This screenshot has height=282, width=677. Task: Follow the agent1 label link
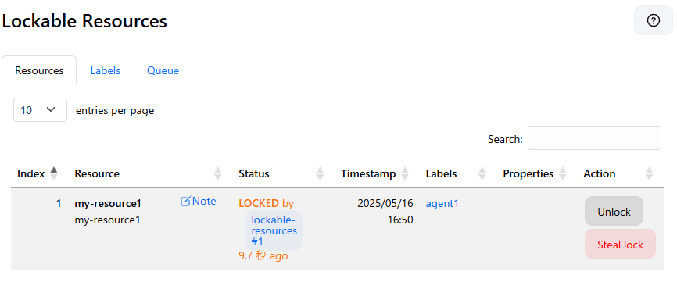pyautogui.click(x=442, y=204)
